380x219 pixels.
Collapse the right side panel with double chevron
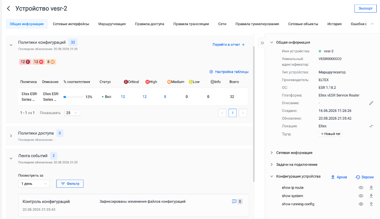point(262,43)
